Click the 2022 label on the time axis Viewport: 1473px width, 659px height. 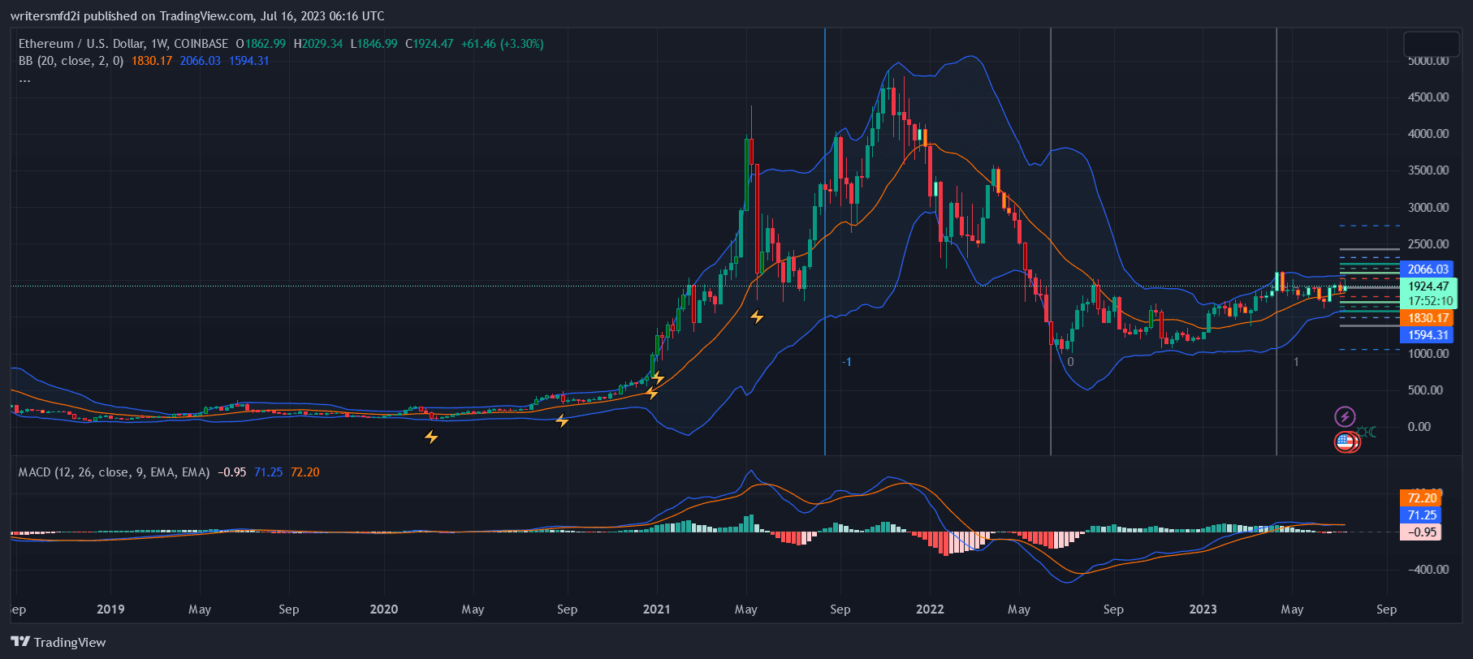point(930,609)
